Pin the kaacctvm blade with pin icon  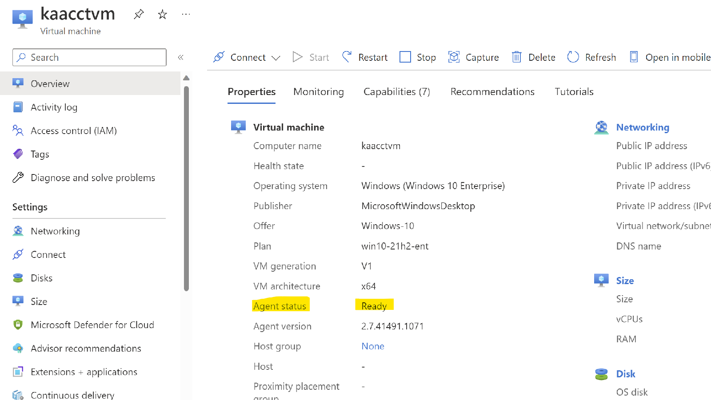[139, 14]
